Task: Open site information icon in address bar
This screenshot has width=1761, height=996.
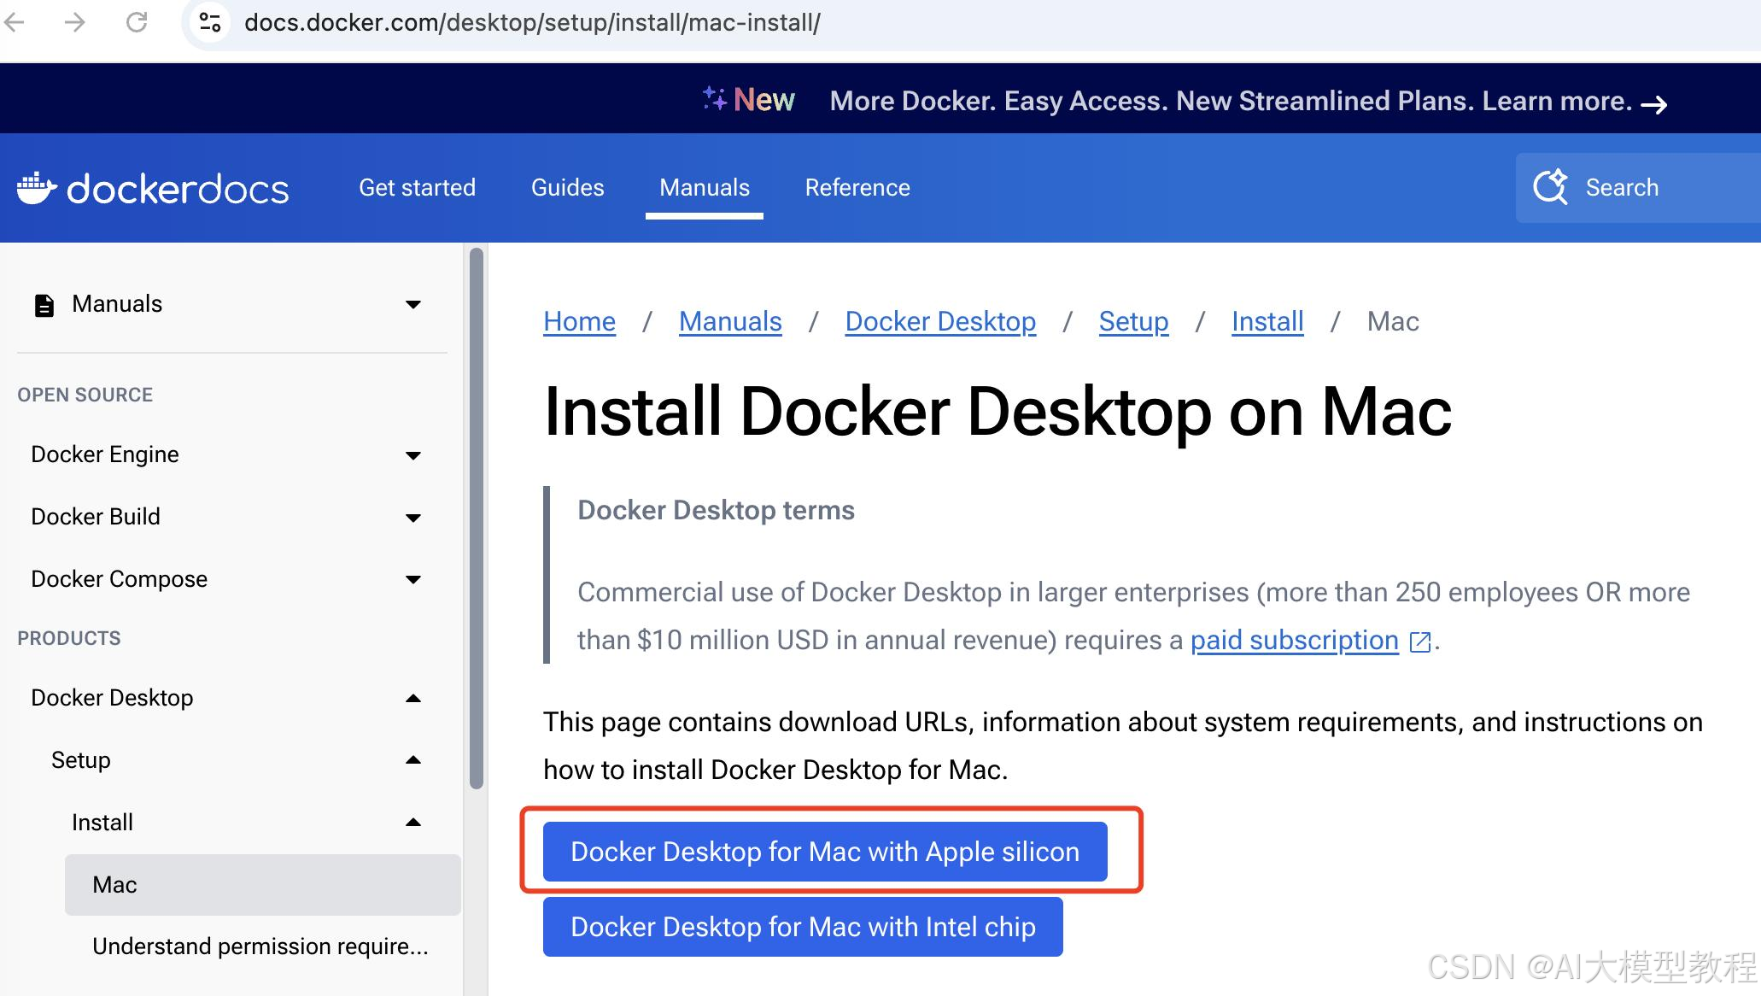Action: point(210,22)
